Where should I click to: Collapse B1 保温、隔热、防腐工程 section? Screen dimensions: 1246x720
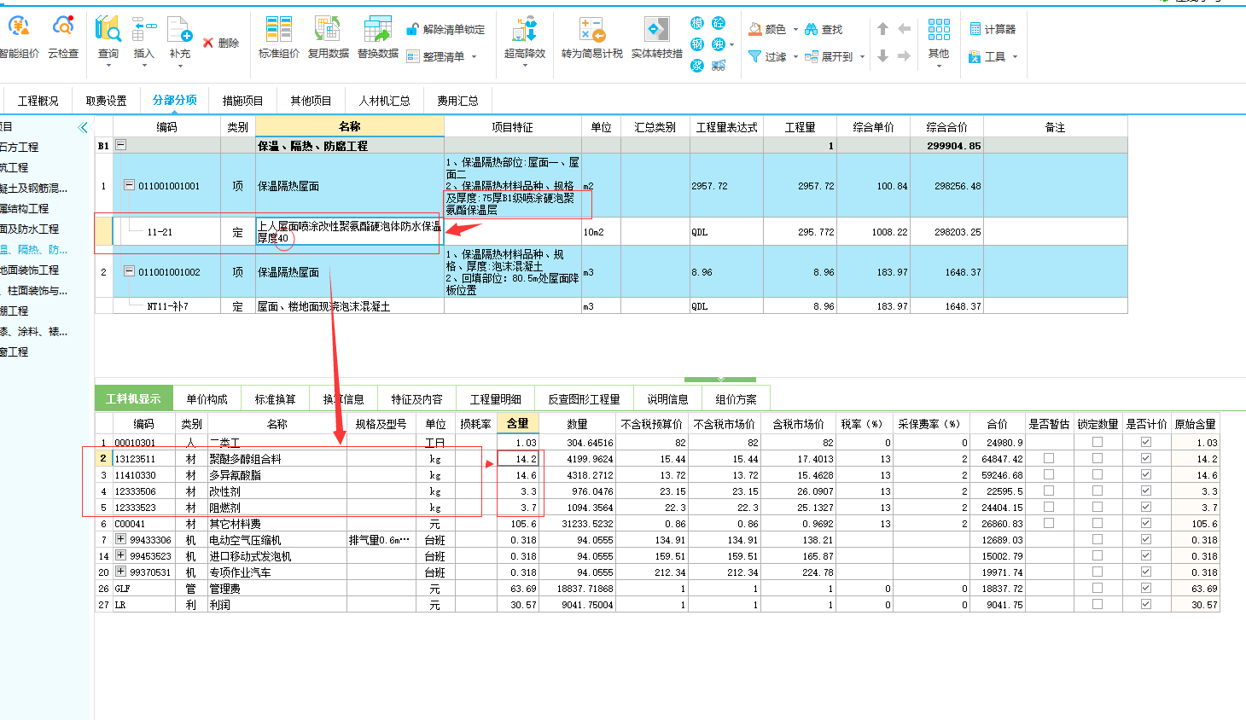[x=120, y=146]
